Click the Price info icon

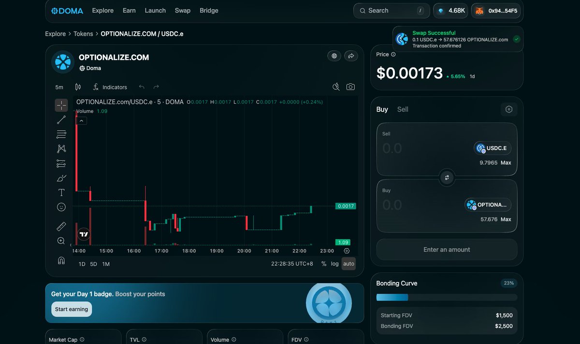[393, 55]
